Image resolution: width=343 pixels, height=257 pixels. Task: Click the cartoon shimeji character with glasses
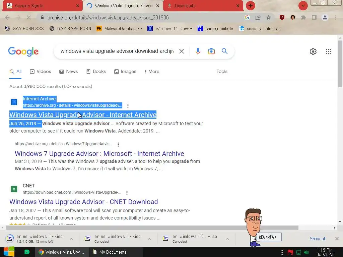253,227
